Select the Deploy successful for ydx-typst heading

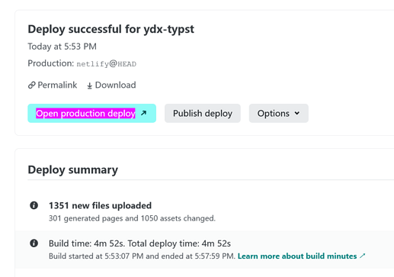click(111, 29)
